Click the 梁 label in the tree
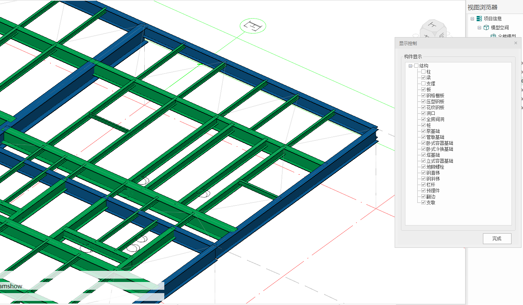523x305 pixels. click(x=428, y=78)
